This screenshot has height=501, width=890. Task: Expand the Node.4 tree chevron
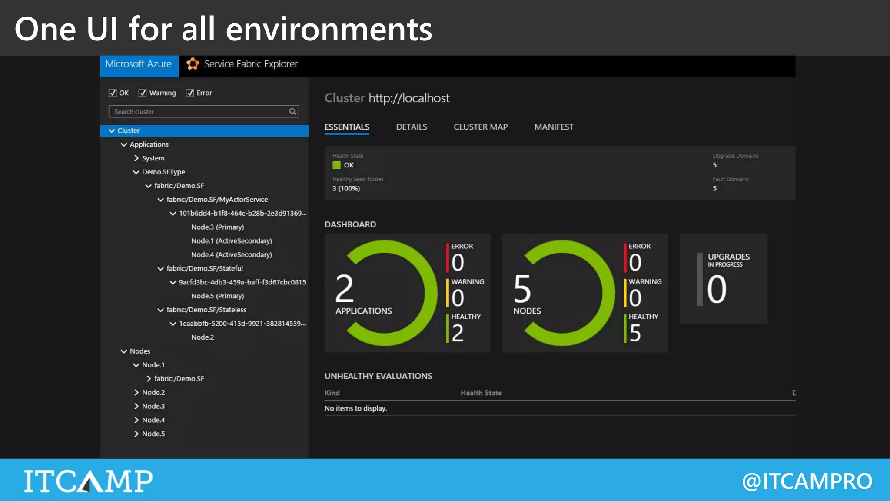[x=136, y=420]
